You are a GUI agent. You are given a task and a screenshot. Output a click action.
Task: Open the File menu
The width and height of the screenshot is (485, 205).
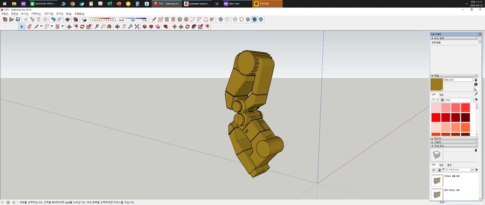[5, 13]
